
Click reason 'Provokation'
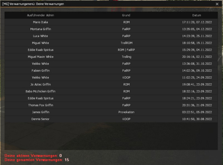click(126, 112)
